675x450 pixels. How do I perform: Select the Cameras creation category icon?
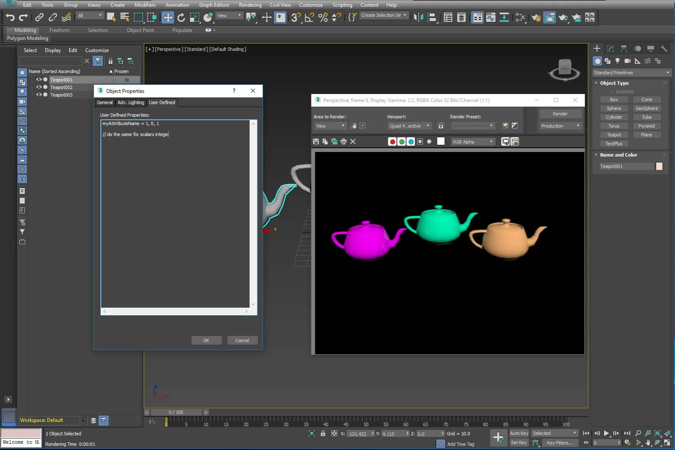627,61
